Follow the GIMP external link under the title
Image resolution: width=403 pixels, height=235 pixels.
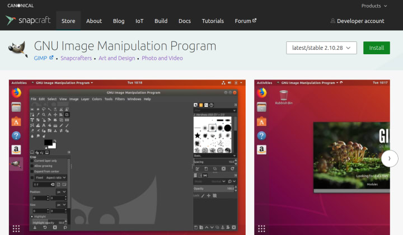[x=44, y=58]
